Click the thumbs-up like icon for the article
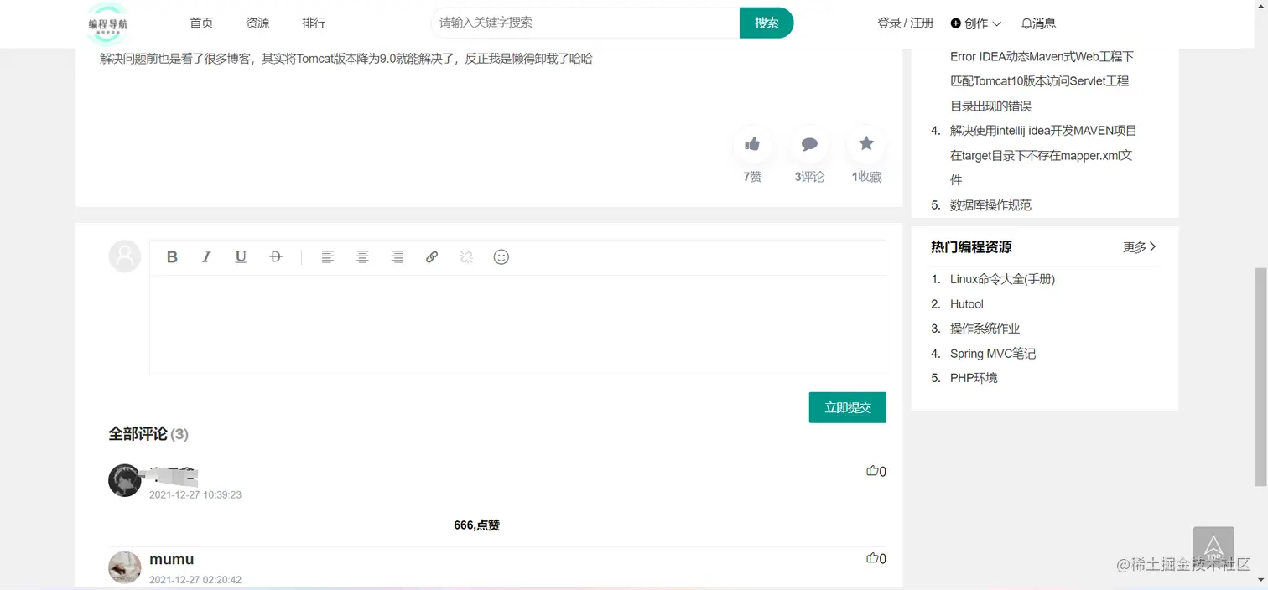 point(752,144)
